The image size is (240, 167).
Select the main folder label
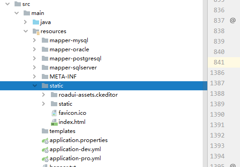tap(38, 13)
